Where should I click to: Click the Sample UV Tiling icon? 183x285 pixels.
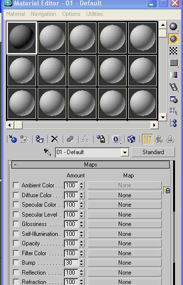pos(174,63)
